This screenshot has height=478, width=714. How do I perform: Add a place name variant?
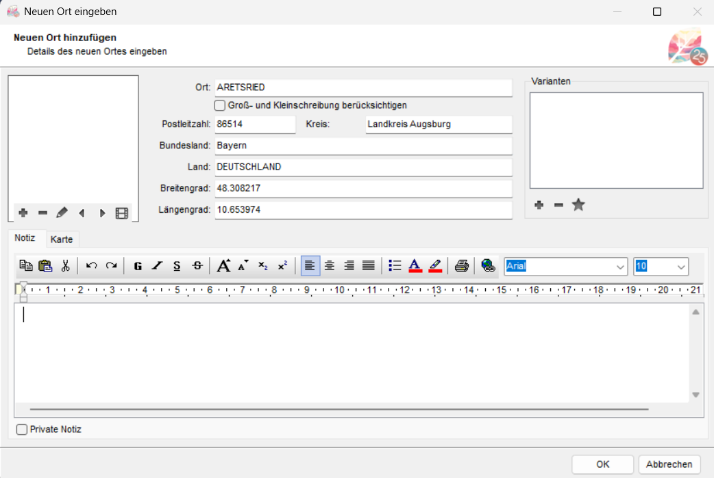coord(539,205)
